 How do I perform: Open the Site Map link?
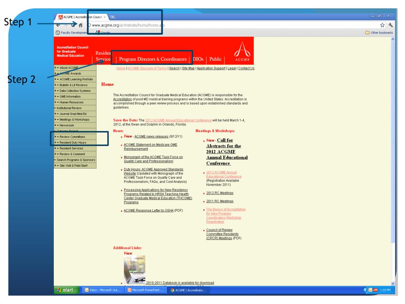click(188, 68)
